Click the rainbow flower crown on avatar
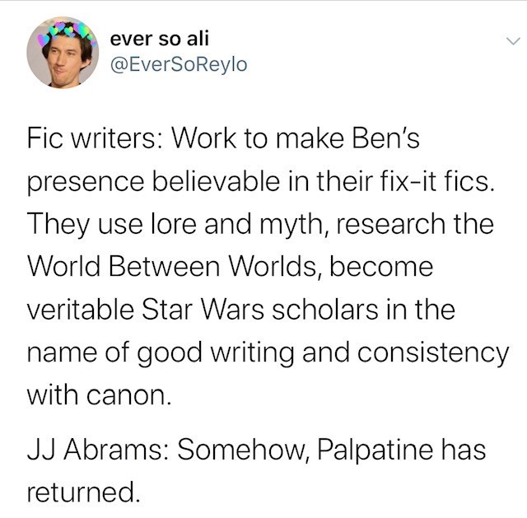Image resolution: width=527 pixels, height=518 pixels. (68, 31)
